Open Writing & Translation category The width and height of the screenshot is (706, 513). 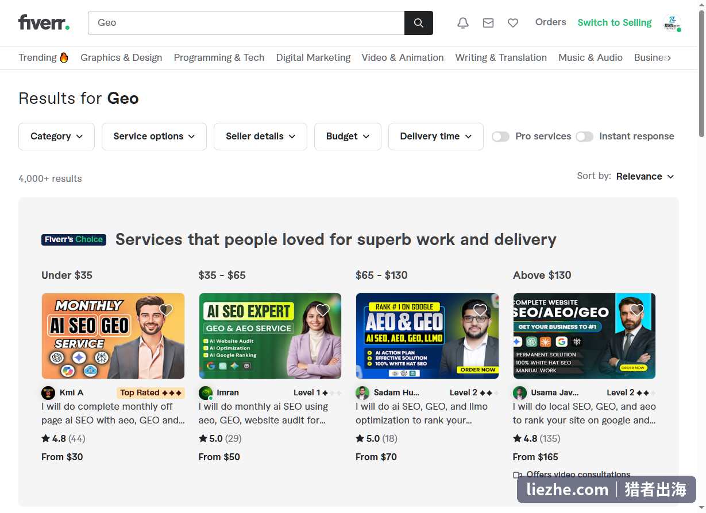(x=501, y=57)
